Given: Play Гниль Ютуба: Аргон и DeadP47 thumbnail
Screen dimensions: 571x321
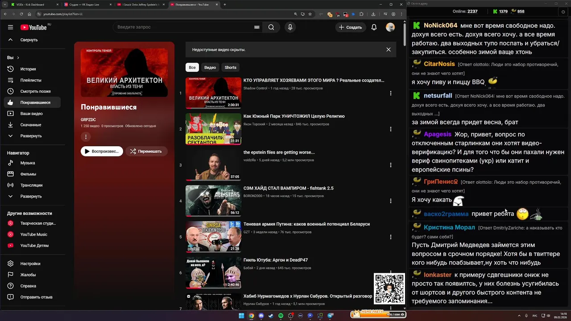Looking at the screenshot, I should pyautogui.click(x=213, y=273).
